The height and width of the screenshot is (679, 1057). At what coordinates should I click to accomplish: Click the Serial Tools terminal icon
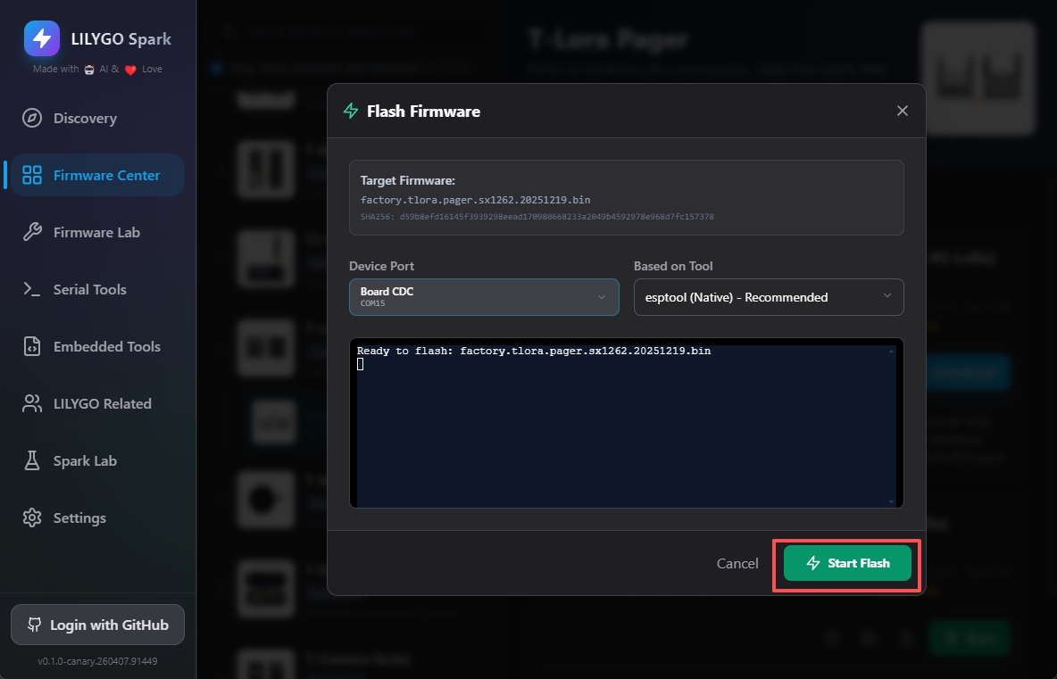(32, 290)
